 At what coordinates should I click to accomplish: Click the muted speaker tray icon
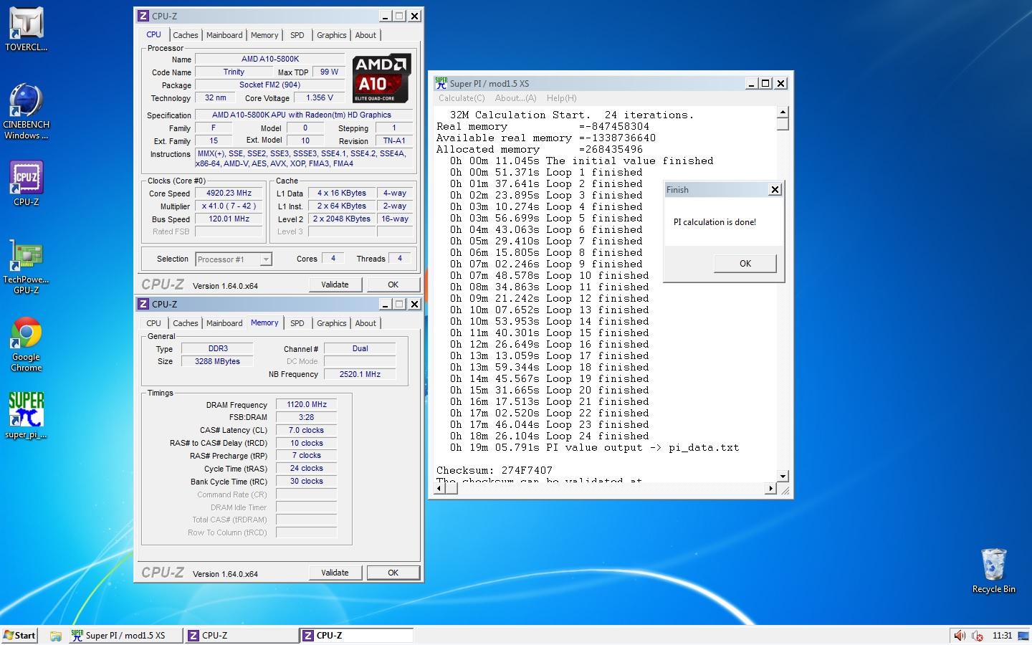coord(978,636)
